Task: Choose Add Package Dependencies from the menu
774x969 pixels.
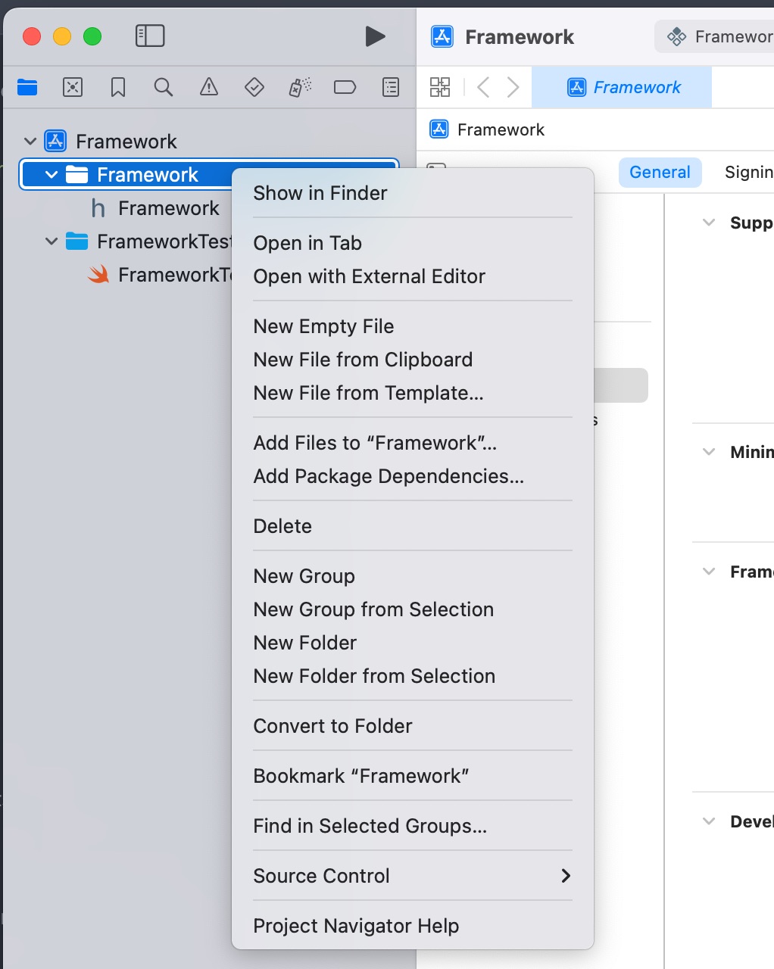Action: (x=389, y=476)
